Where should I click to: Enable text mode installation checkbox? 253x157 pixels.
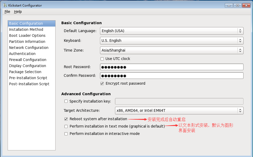(66, 126)
